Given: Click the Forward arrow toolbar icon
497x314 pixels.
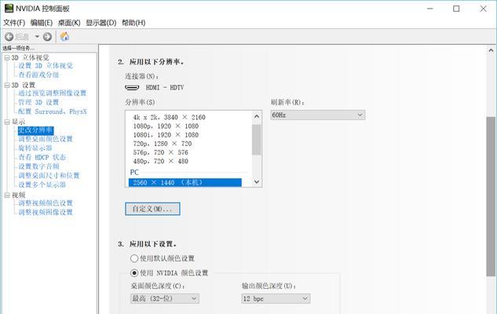Looking at the screenshot, I should (47, 37).
